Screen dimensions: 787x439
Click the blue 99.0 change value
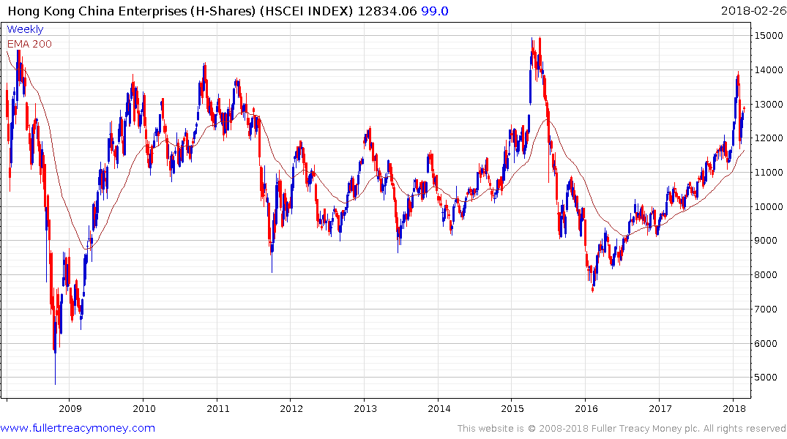pyautogui.click(x=435, y=11)
